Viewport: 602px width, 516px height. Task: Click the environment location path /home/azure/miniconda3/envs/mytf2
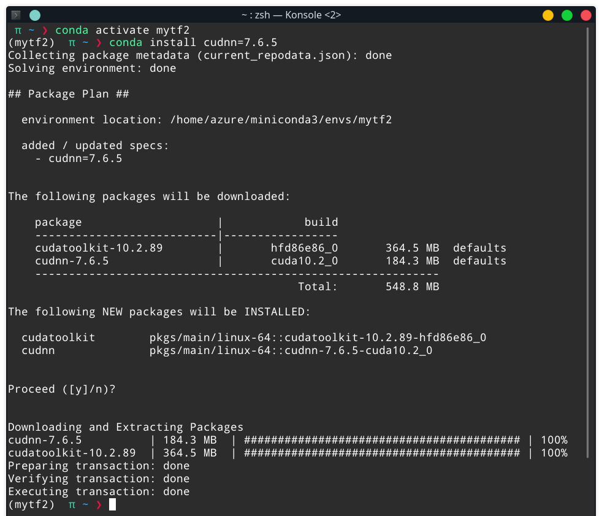(x=281, y=120)
